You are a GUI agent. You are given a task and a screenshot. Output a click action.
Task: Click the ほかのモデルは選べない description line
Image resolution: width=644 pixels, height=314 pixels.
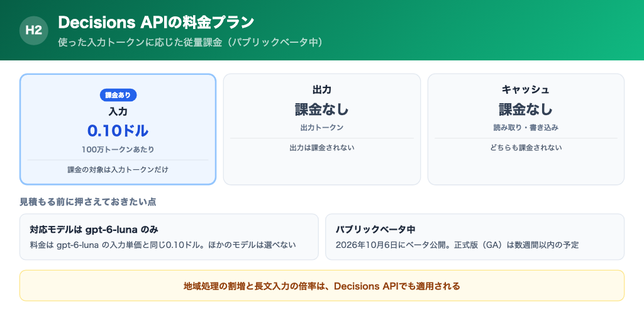(x=163, y=245)
